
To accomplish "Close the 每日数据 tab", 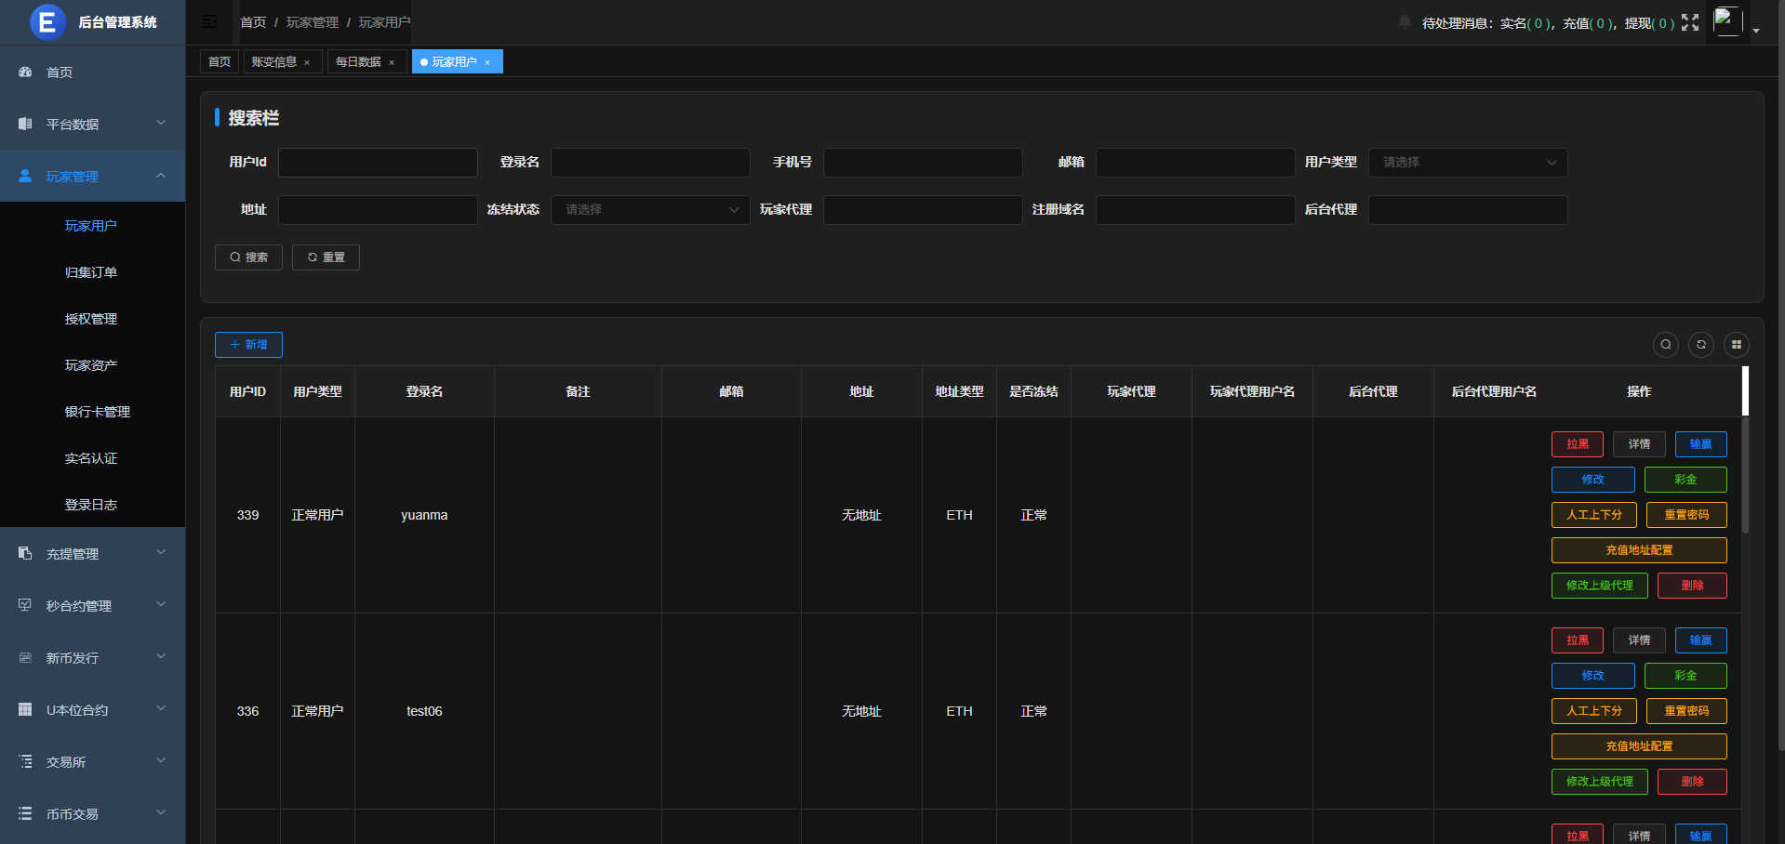I will [392, 62].
